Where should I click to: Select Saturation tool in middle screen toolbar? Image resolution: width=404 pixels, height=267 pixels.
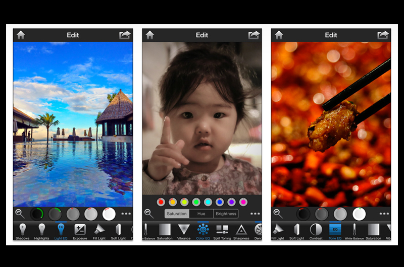click(x=165, y=232)
